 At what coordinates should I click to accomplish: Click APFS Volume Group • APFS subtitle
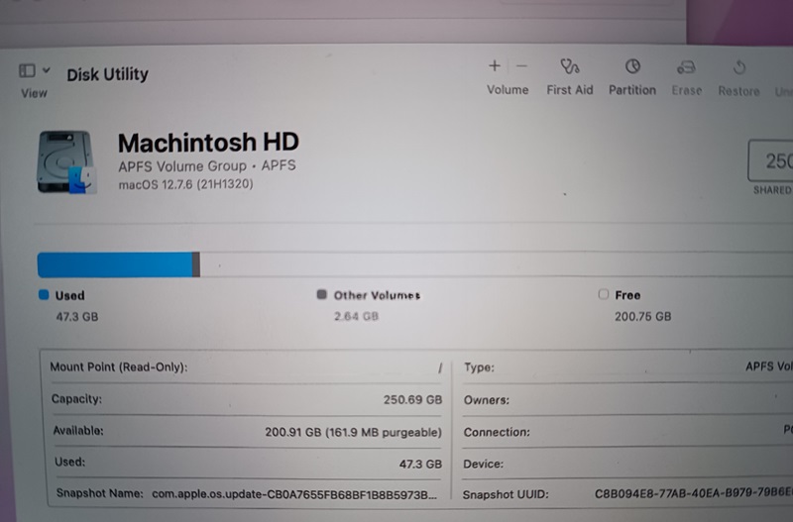(207, 166)
